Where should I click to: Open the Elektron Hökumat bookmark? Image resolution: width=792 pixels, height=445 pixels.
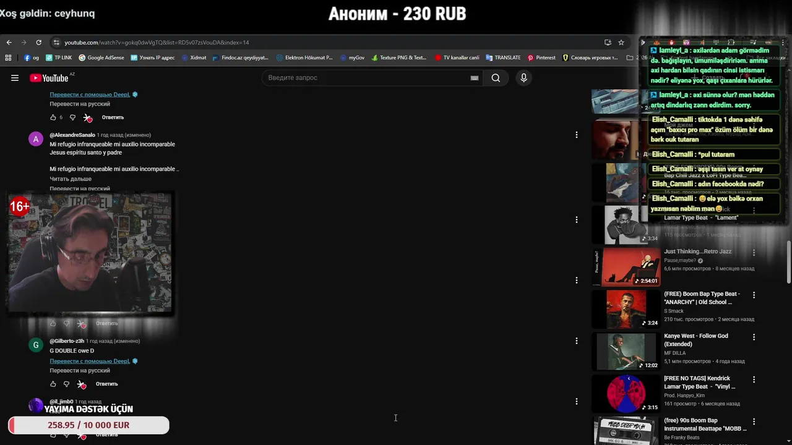pos(304,57)
